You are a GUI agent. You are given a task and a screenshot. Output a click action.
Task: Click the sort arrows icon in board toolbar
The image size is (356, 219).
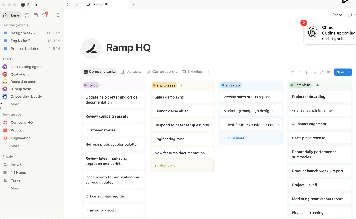point(292,72)
